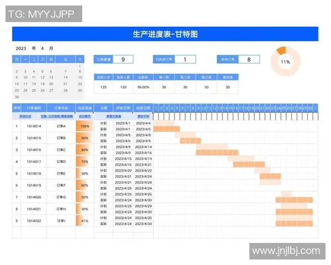The image size is (331, 265).
Task: Select order code 1014019
Action: tap(34, 185)
